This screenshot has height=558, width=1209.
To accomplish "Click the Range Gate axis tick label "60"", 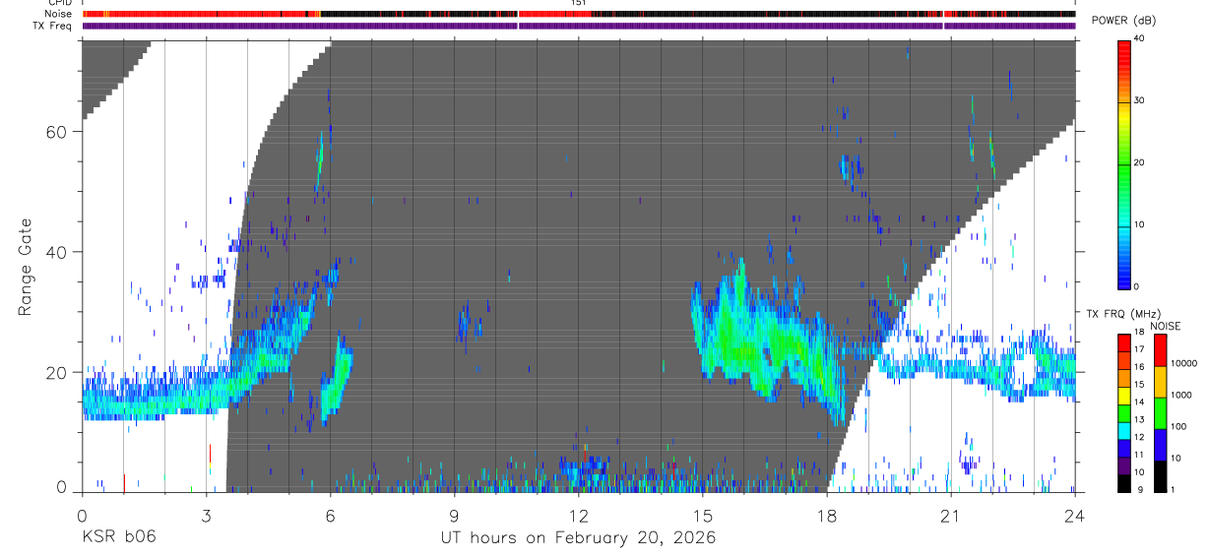I will point(58,132).
